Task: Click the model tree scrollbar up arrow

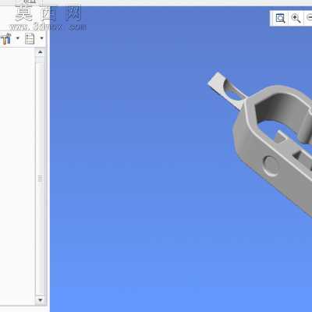Action: click(40, 52)
